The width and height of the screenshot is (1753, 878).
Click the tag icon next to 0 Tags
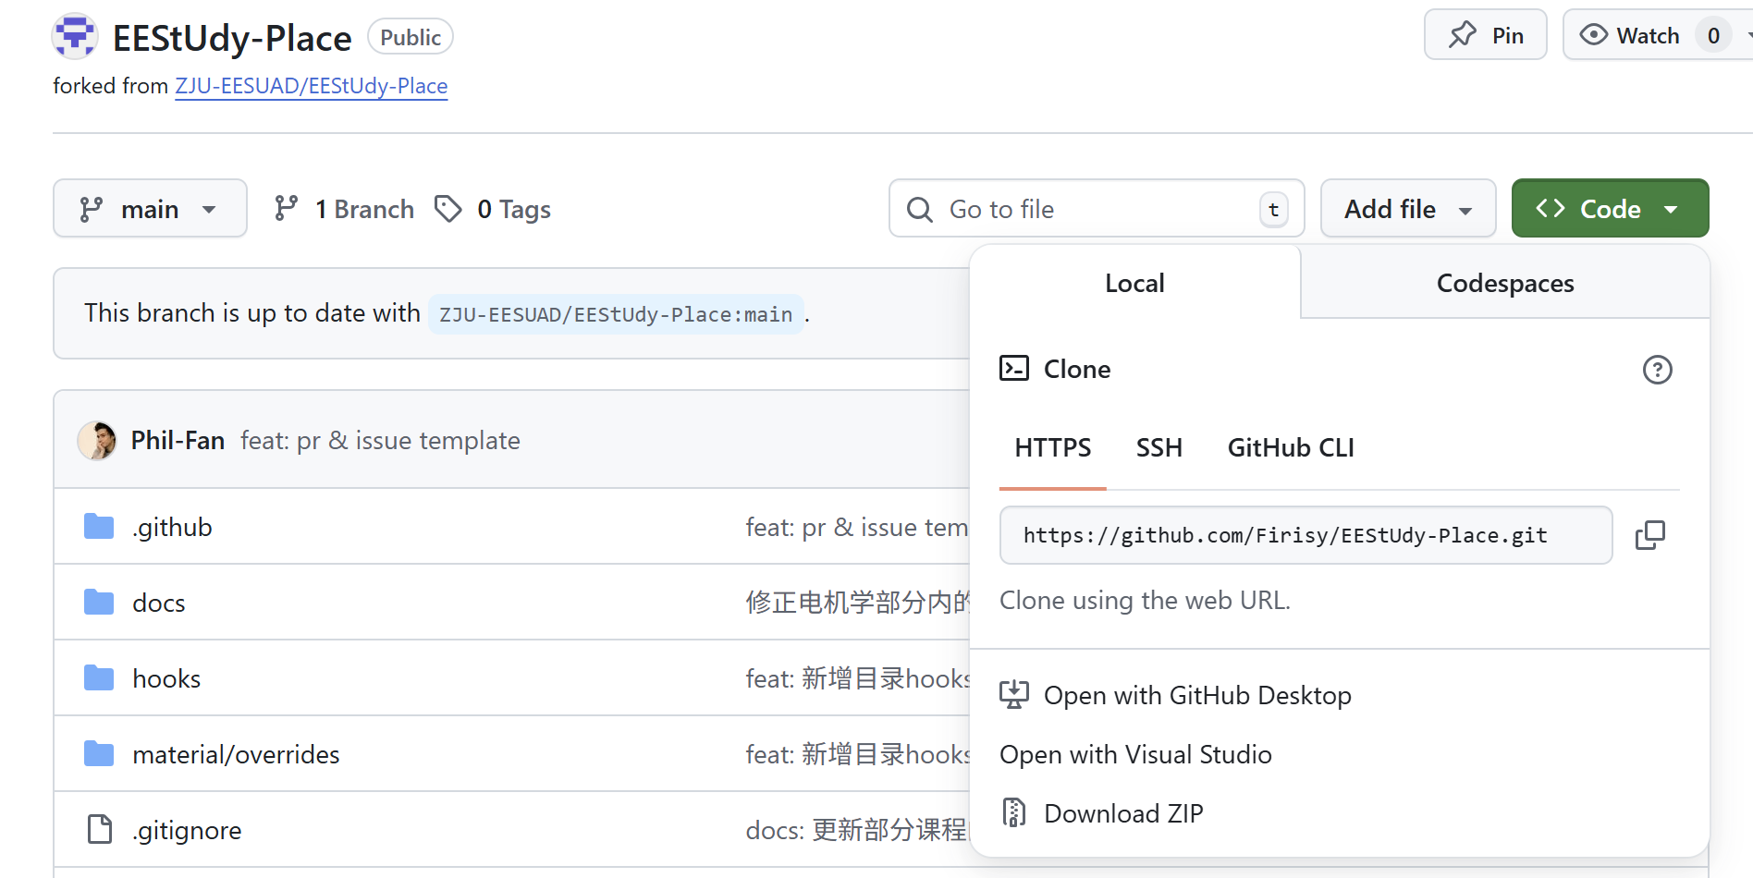[448, 209]
